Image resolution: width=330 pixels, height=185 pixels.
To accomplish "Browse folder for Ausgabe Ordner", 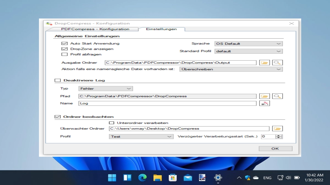I will click(265, 63).
